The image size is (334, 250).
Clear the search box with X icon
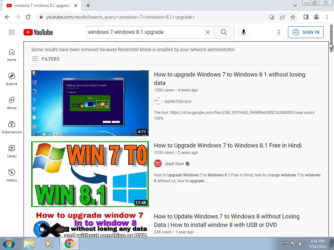(208, 32)
